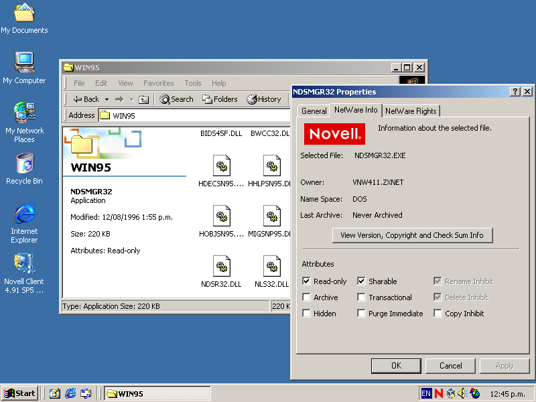This screenshot has width=536, height=402.
Task: Enable the Transactional attribute
Action: point(361,297)
